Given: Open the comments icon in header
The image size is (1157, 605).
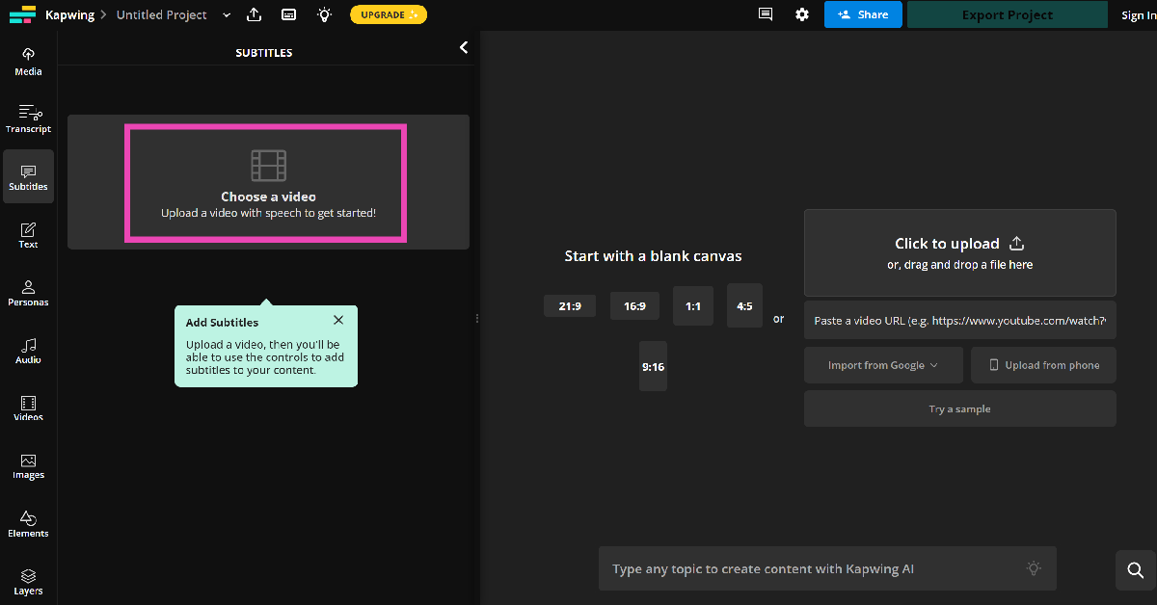Looking at the screenshot, I should pyautogui.click(x=766, y=14).
